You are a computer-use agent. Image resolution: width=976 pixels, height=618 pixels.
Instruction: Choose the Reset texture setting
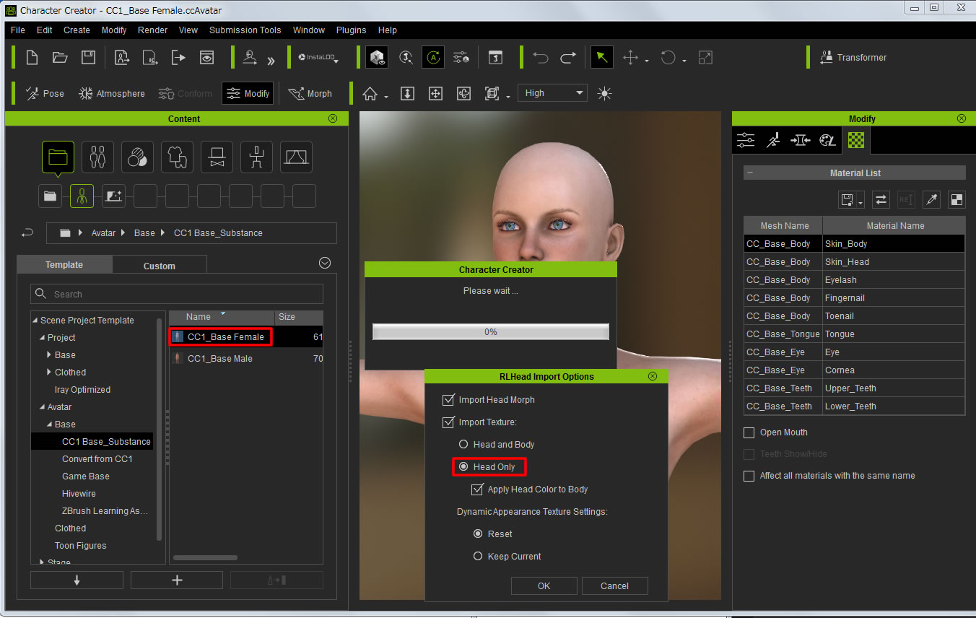(477, 534)
